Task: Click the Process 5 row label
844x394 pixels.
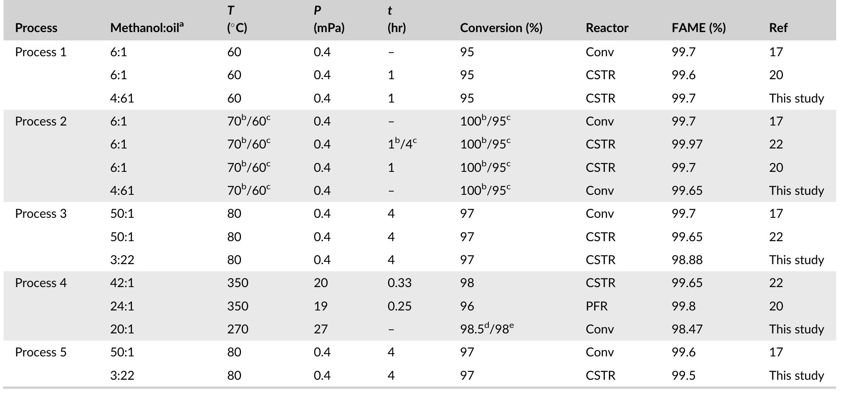Action: coord(41,352)
